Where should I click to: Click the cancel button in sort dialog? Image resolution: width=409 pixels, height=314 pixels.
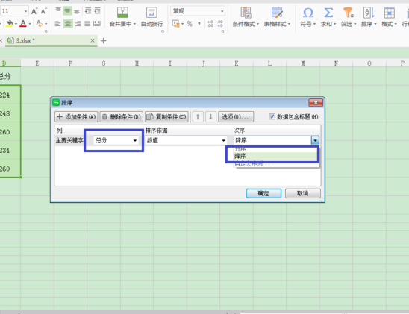pos(302,193)
